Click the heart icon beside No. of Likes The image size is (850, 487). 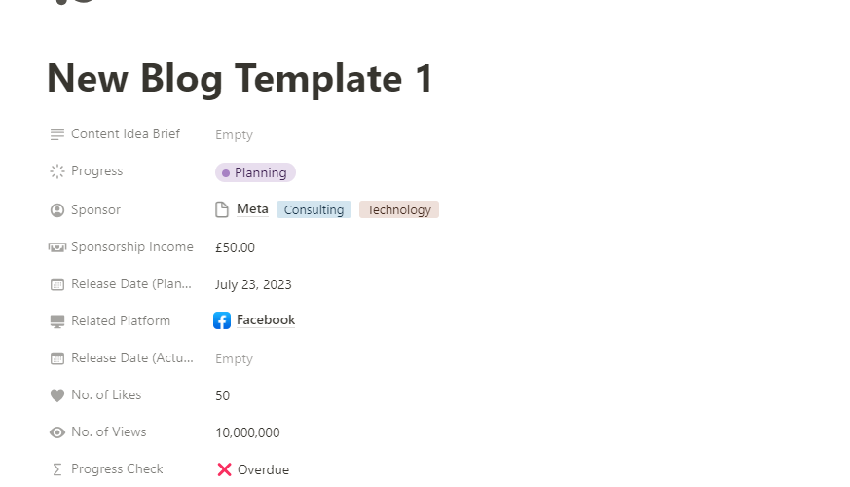(56, 395)
